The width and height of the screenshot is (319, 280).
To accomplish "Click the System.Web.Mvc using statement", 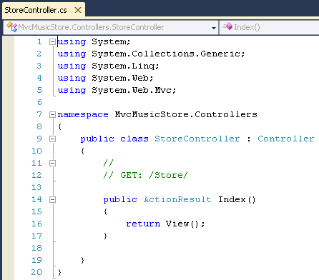I will [x=117, y=90].
